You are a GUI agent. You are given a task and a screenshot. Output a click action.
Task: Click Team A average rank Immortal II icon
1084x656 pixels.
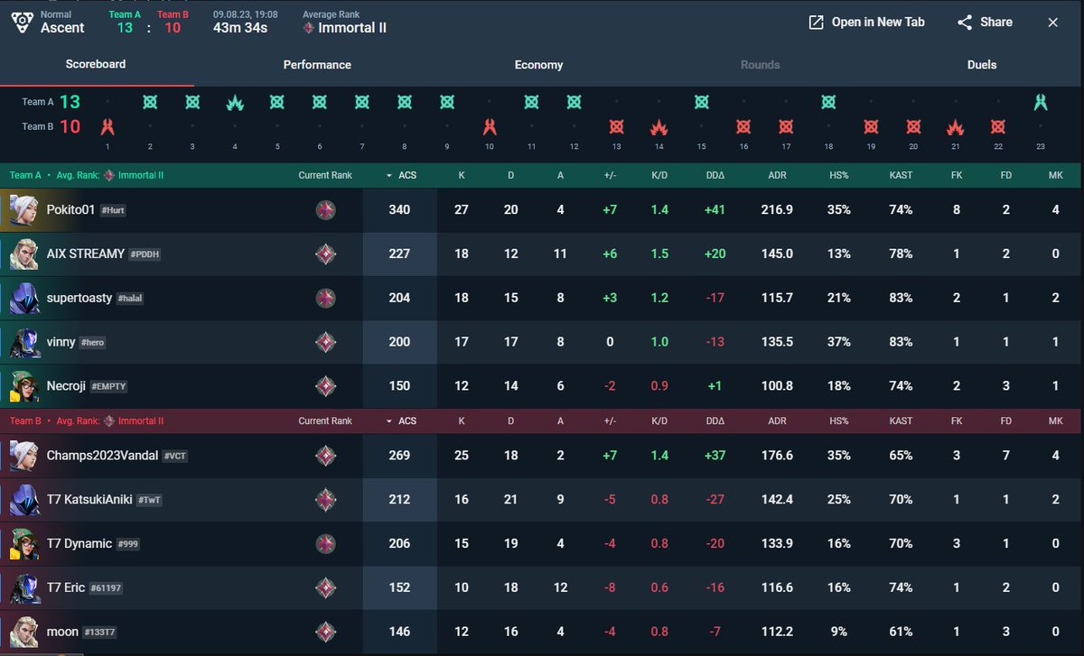[108, 175]
